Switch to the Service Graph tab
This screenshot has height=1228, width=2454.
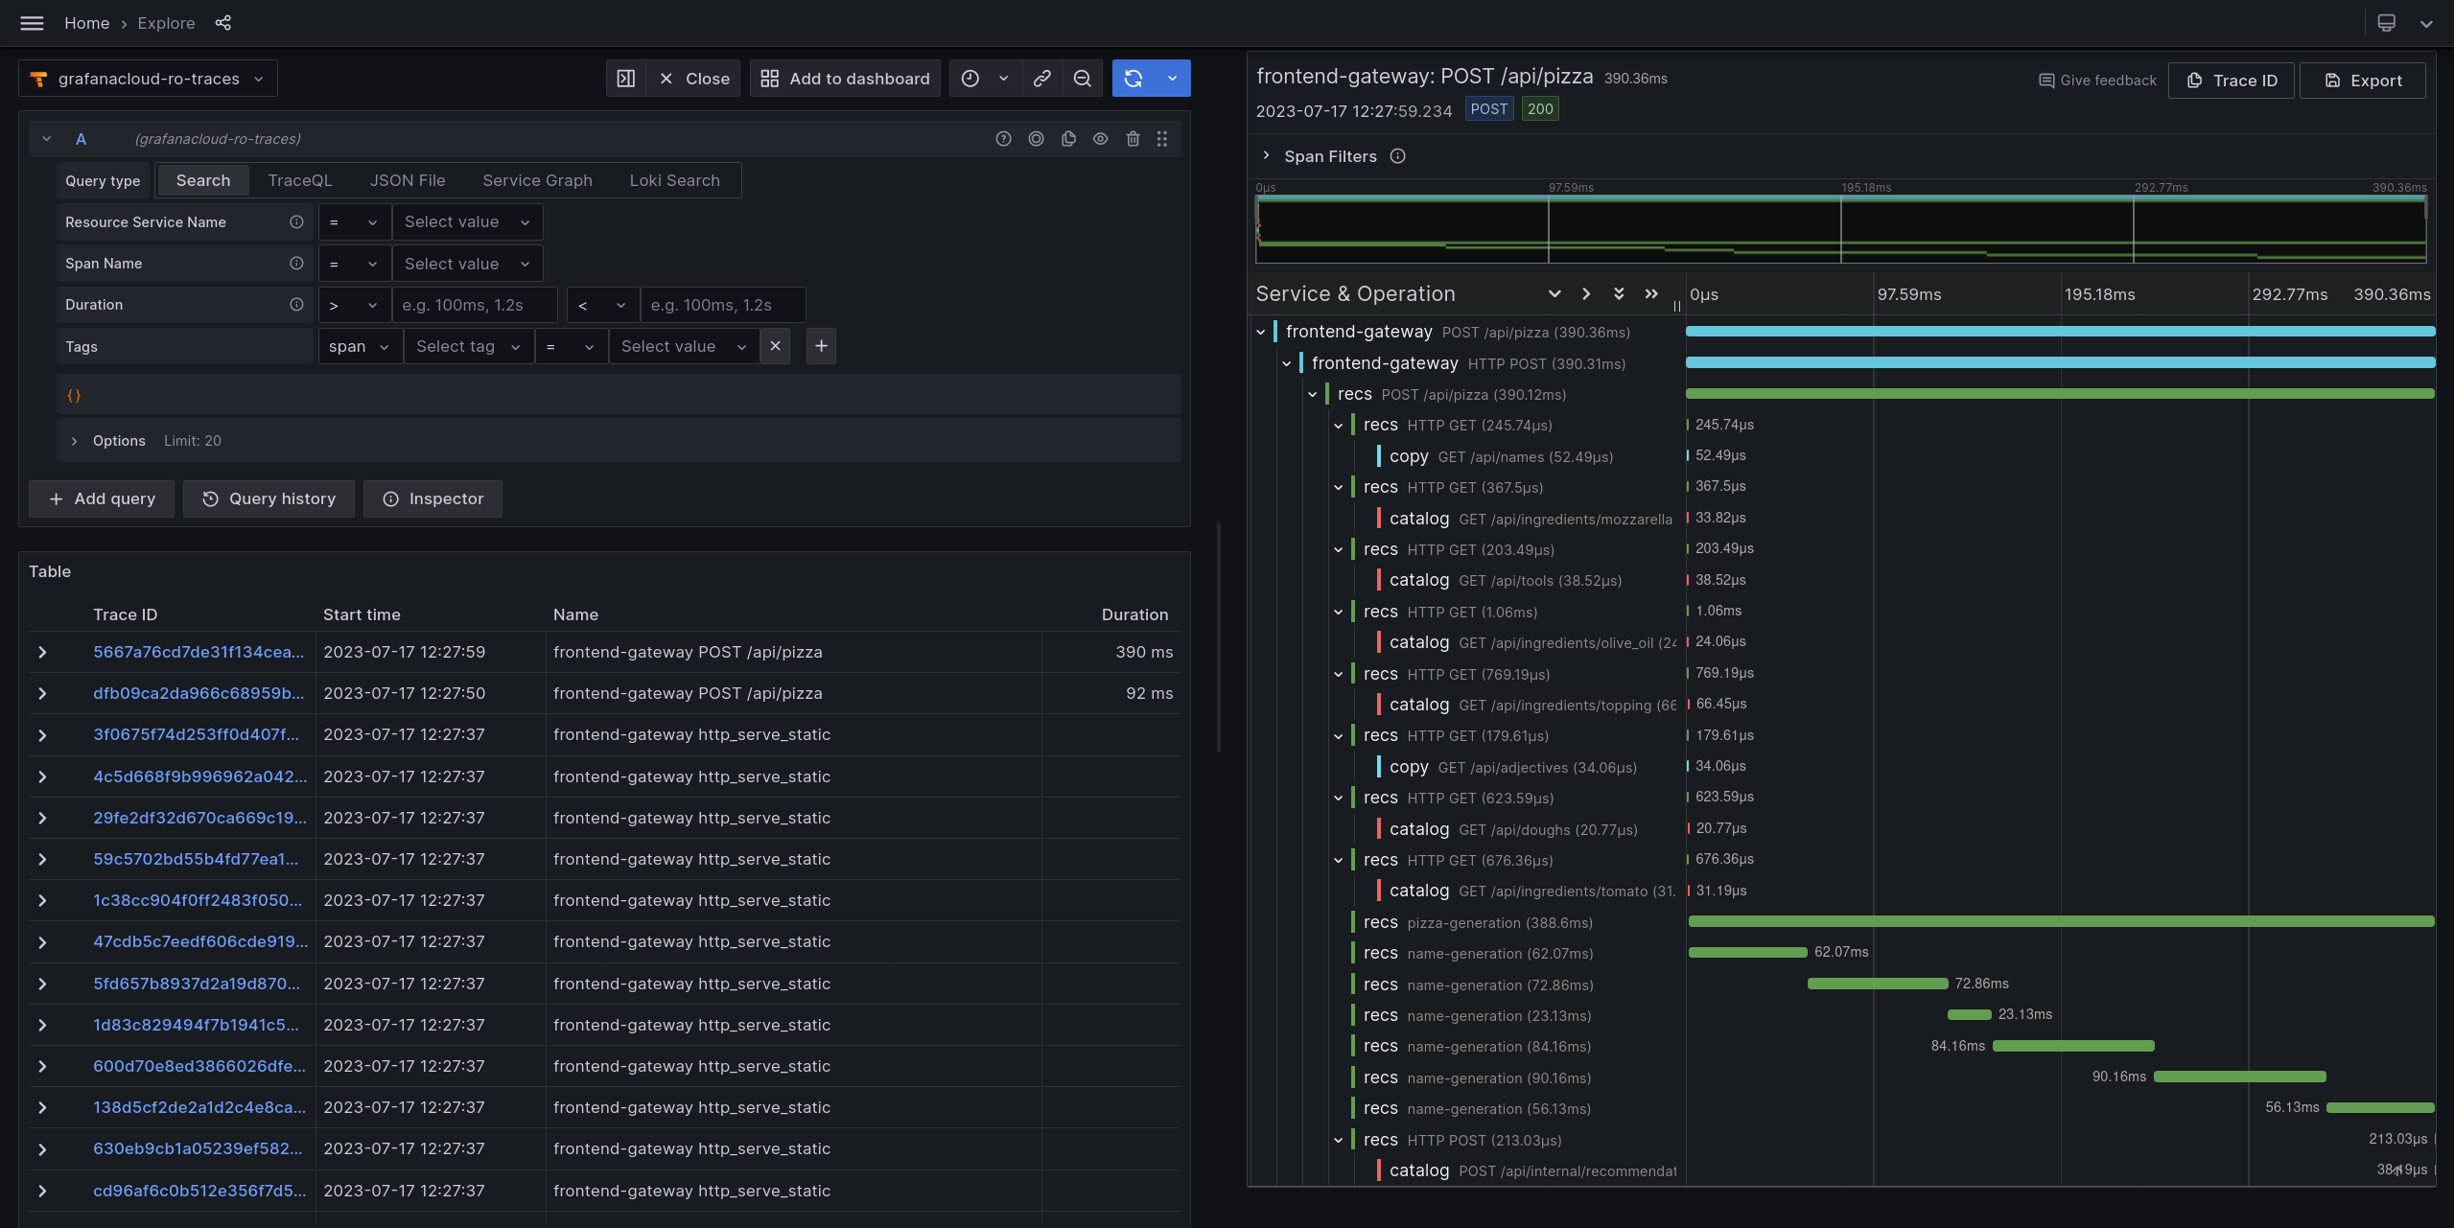point(536,180)
